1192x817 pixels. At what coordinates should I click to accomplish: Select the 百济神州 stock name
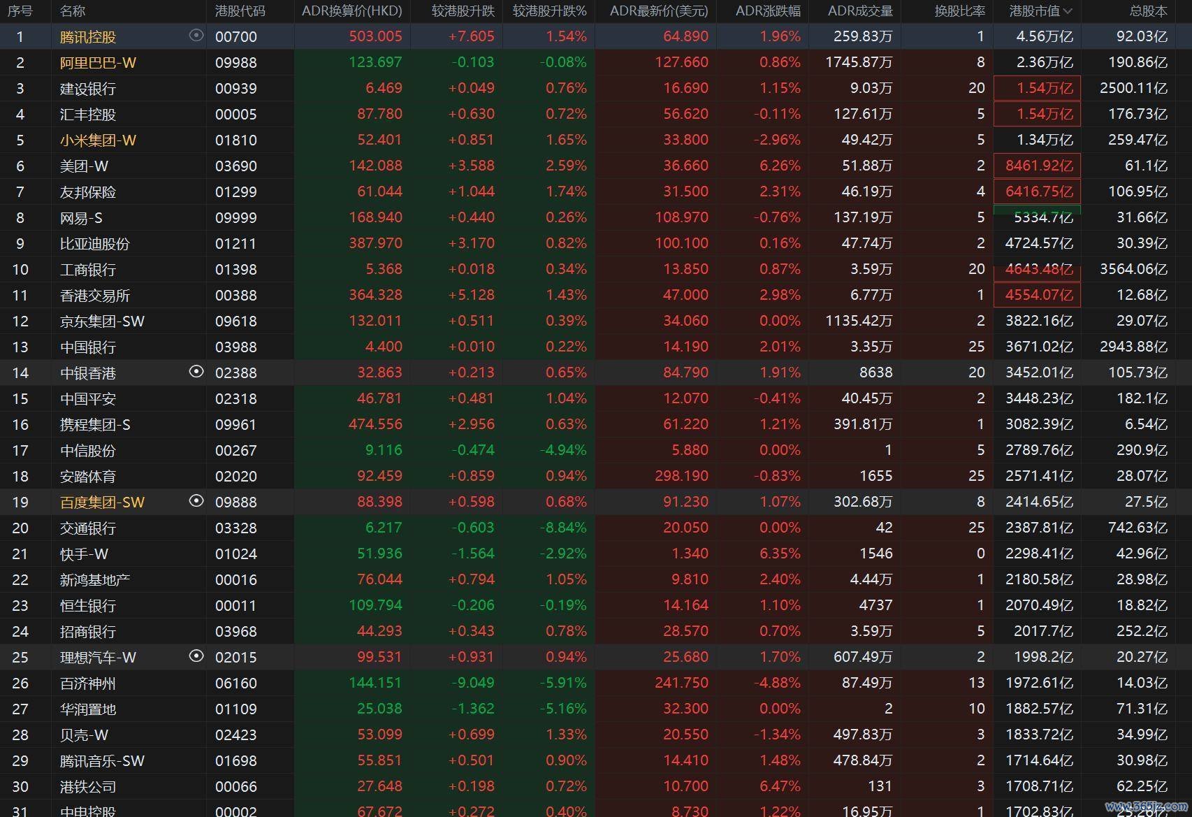coord(88,683)
